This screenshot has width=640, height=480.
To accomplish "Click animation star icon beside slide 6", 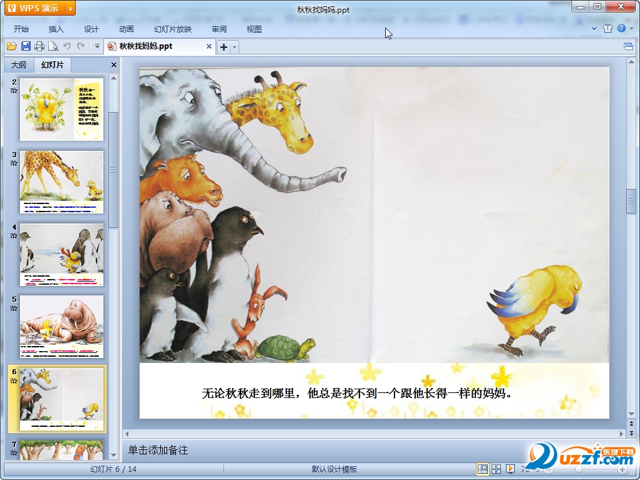I will tap(14, 381).
